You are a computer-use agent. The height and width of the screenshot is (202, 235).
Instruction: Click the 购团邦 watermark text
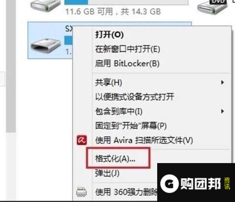201,184
